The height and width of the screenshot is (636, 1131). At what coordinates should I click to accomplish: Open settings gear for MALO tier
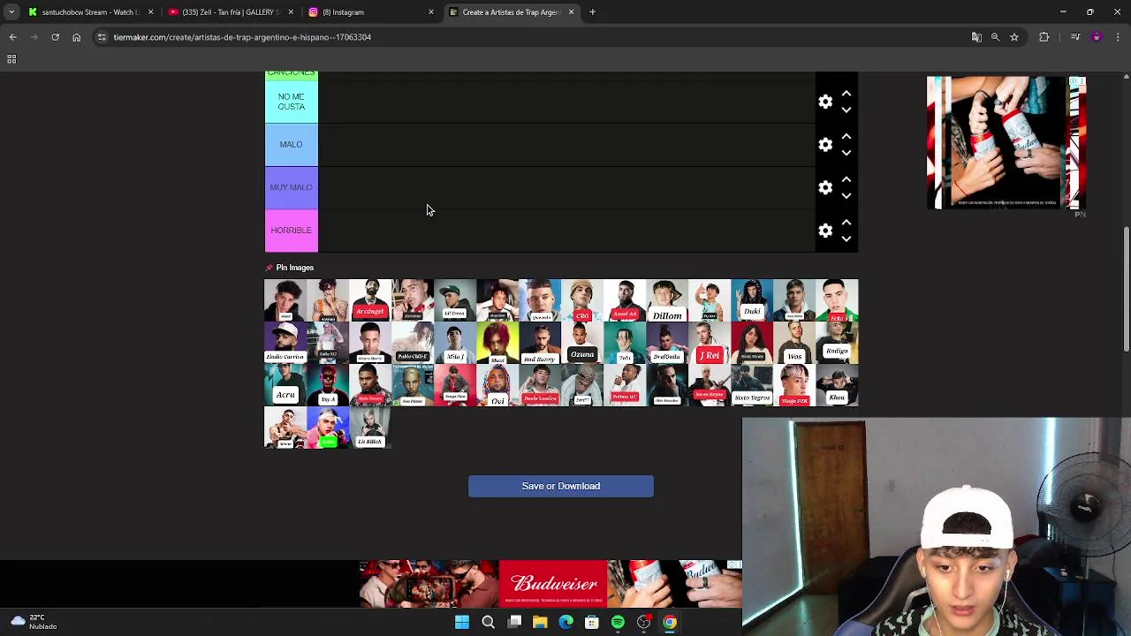825,145
